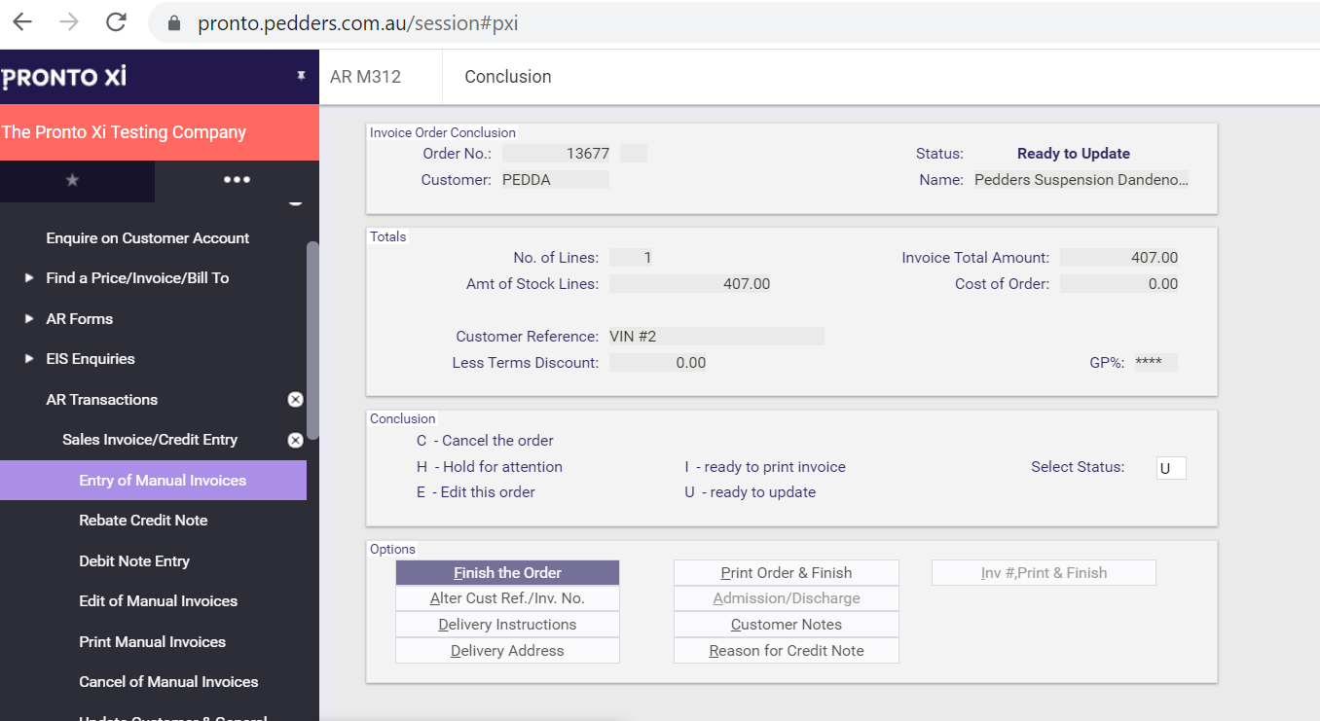Click Sales Invoice/Credit Entry menu item
The width and height of the screenshot is (1320, 721).
(150, 440)
